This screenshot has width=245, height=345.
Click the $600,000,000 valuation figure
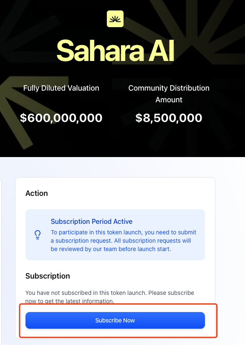(x=61, y=118)
